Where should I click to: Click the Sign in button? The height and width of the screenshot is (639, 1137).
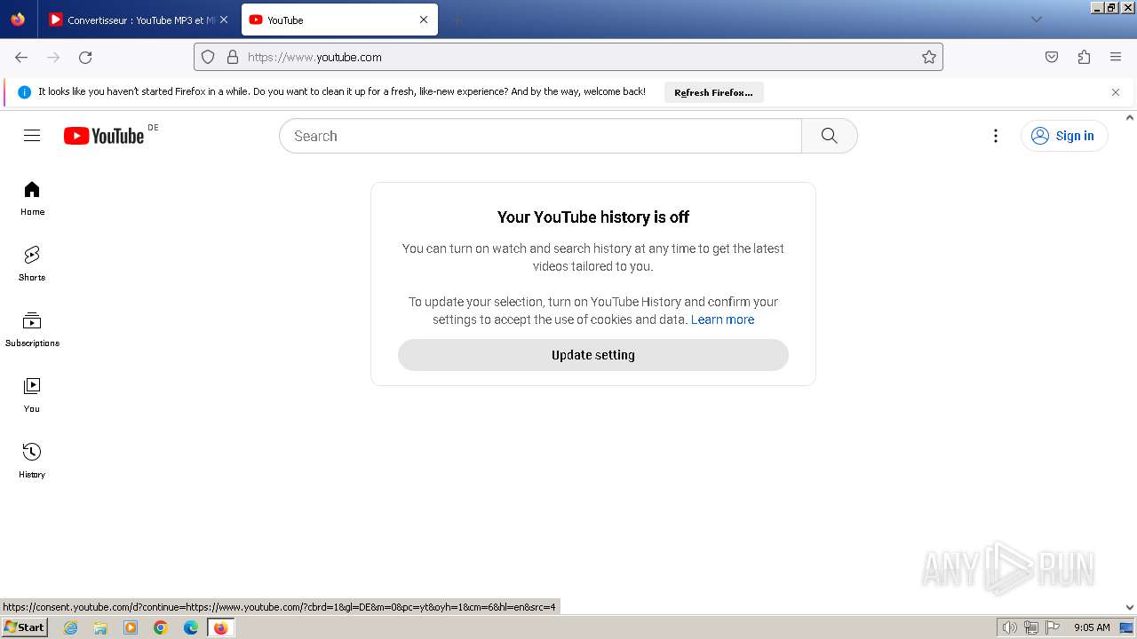(1064, 136)
